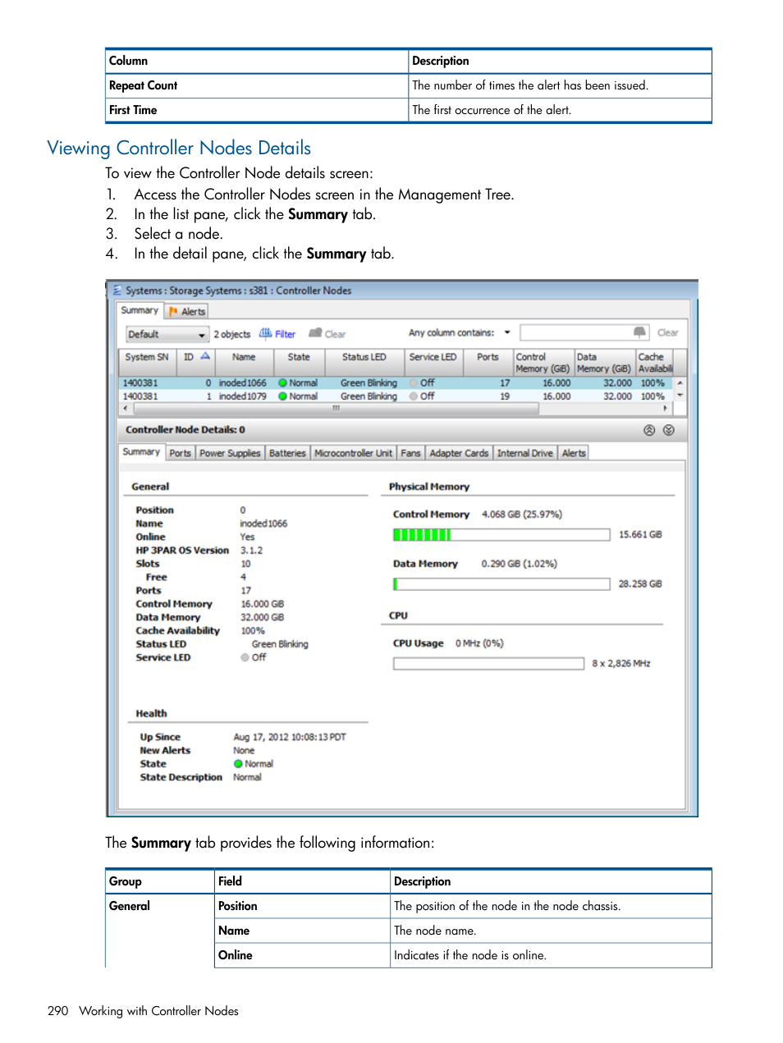Viewport: 783px width, 1043px height.
Task: Click the ID column sort arrow
Action: 205,356
